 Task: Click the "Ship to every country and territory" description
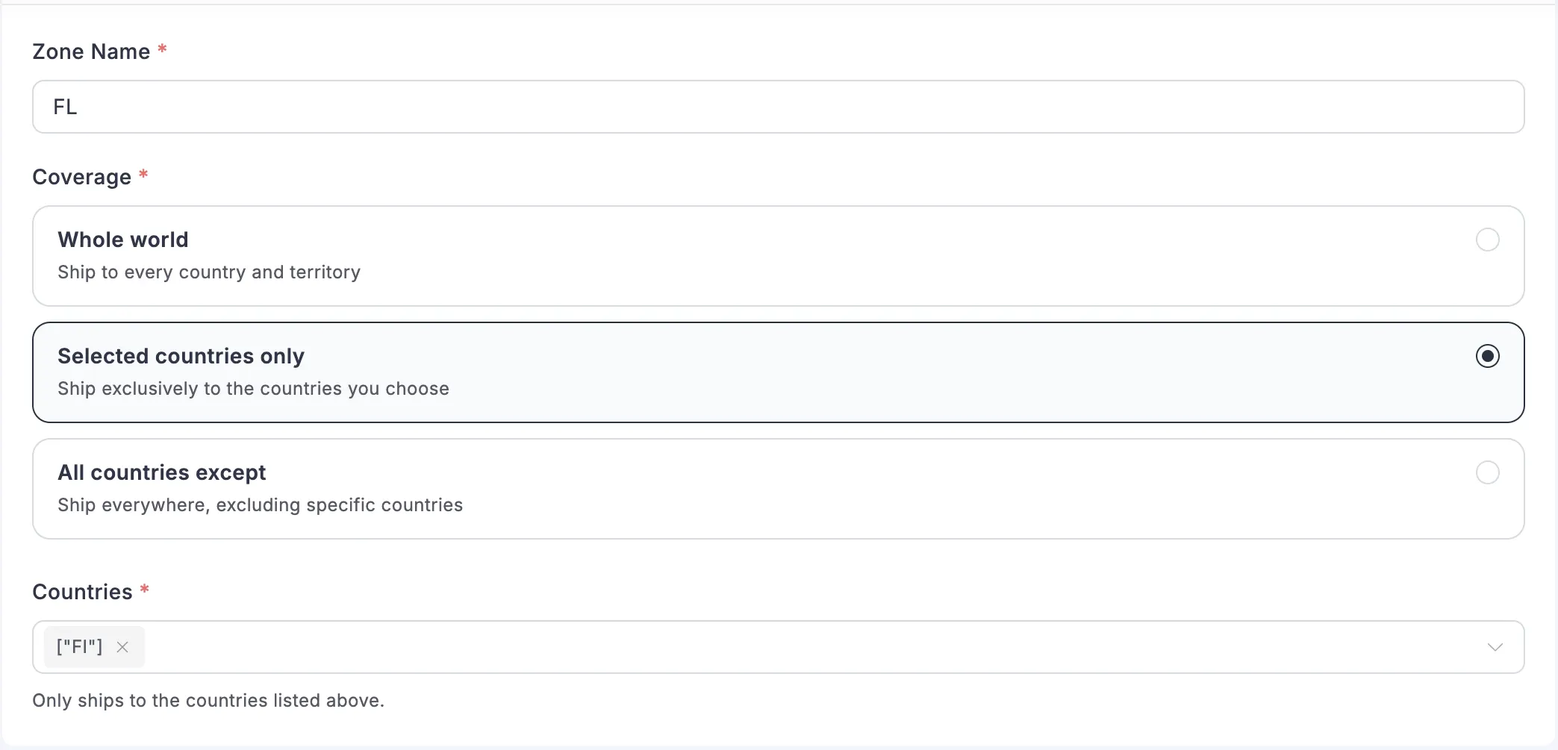[209, 272]
